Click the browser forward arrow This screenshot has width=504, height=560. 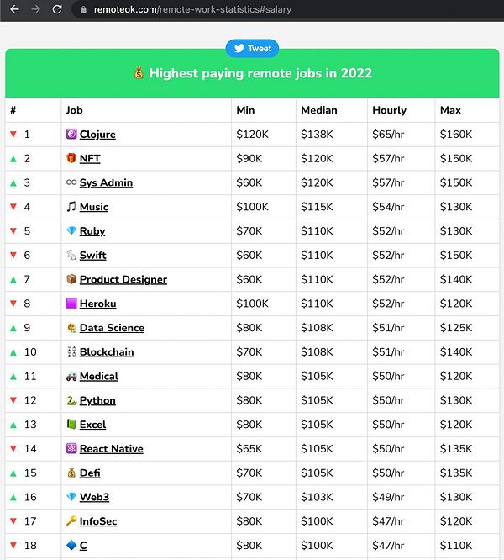coord(34,9)
